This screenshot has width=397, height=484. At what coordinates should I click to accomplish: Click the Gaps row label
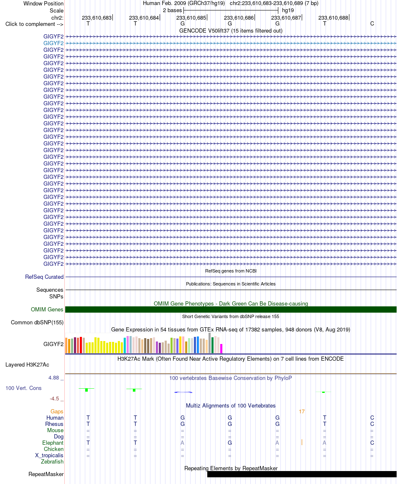point(57,411)
